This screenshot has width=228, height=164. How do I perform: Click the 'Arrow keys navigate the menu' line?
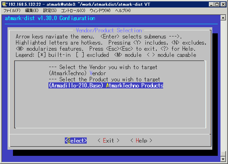(99, 36)
